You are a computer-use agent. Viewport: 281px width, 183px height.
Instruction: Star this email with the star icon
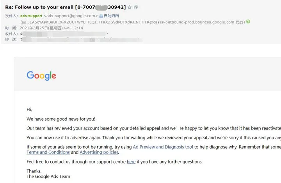[130, 7]
